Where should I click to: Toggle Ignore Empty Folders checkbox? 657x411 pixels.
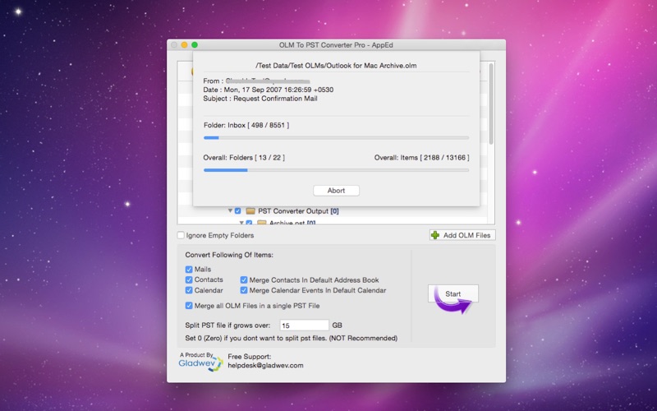pyautogui.click(x=181, y=235)
